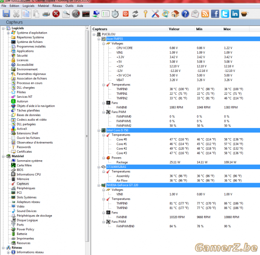Image resolution: width=260 pixels, height=255 pixels.
Task: Select Informations CPU tree item
Action: coord(29,174)
